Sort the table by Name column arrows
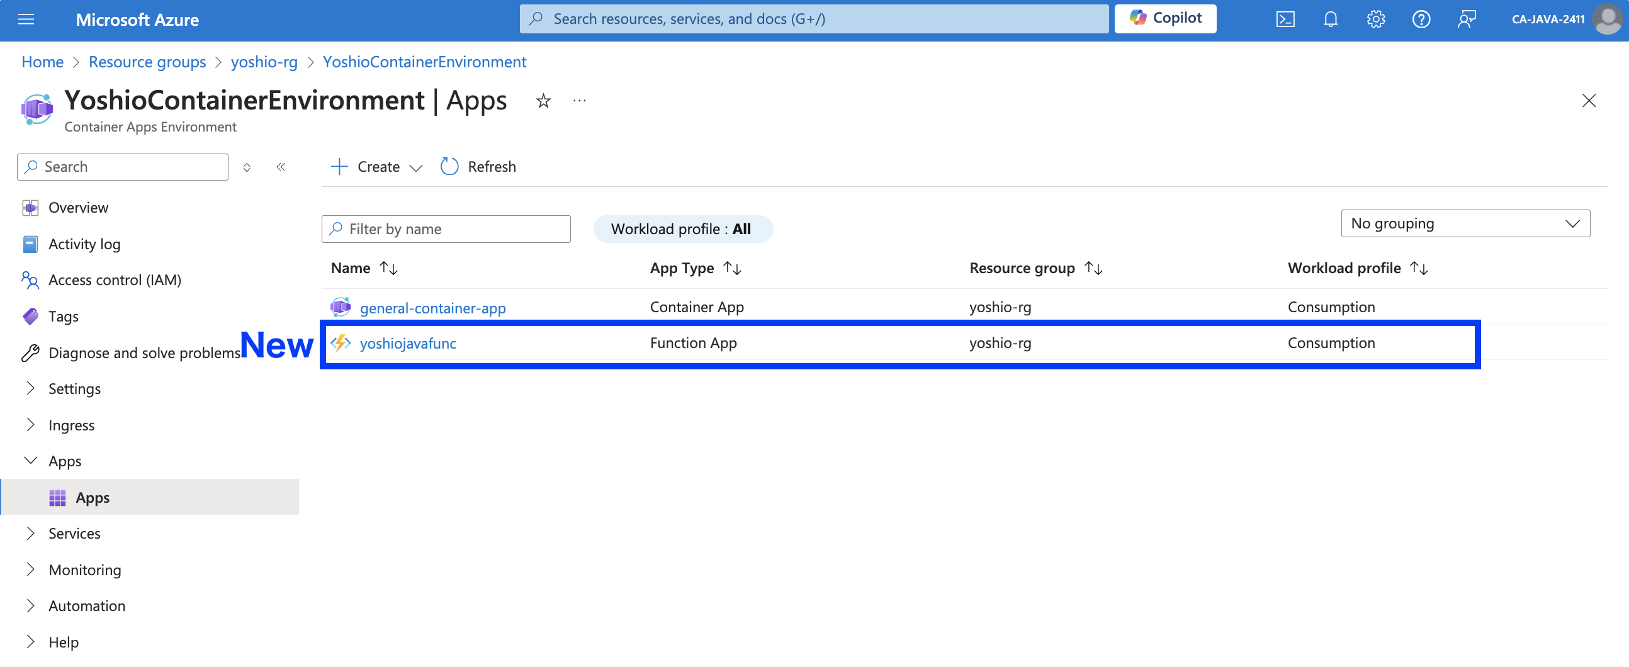 tap(388, 268)
